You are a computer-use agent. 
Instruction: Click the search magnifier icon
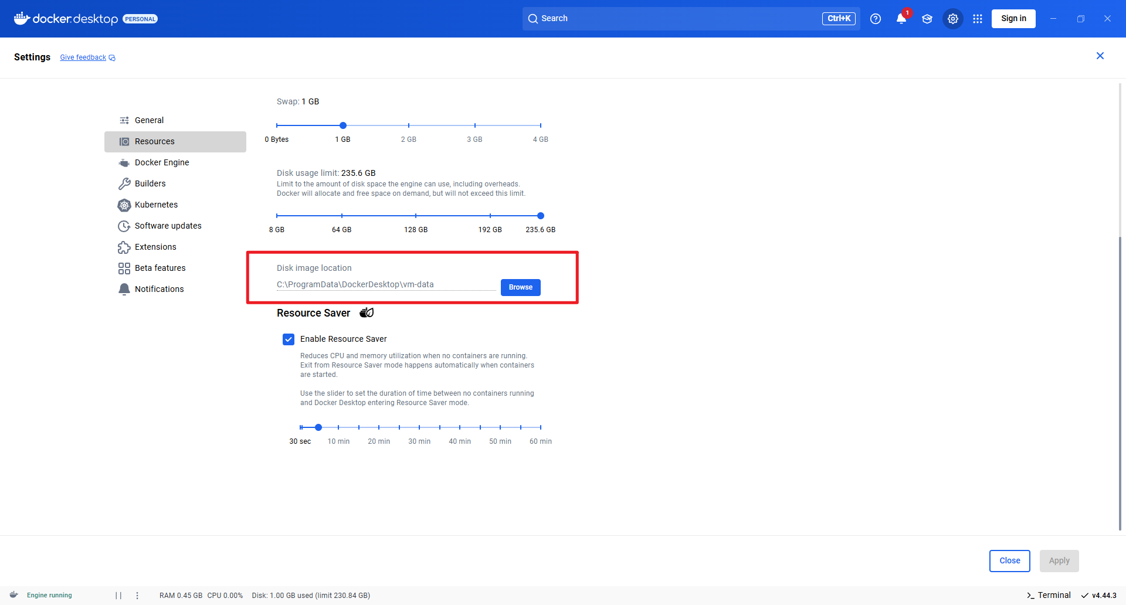pos(533,19)
